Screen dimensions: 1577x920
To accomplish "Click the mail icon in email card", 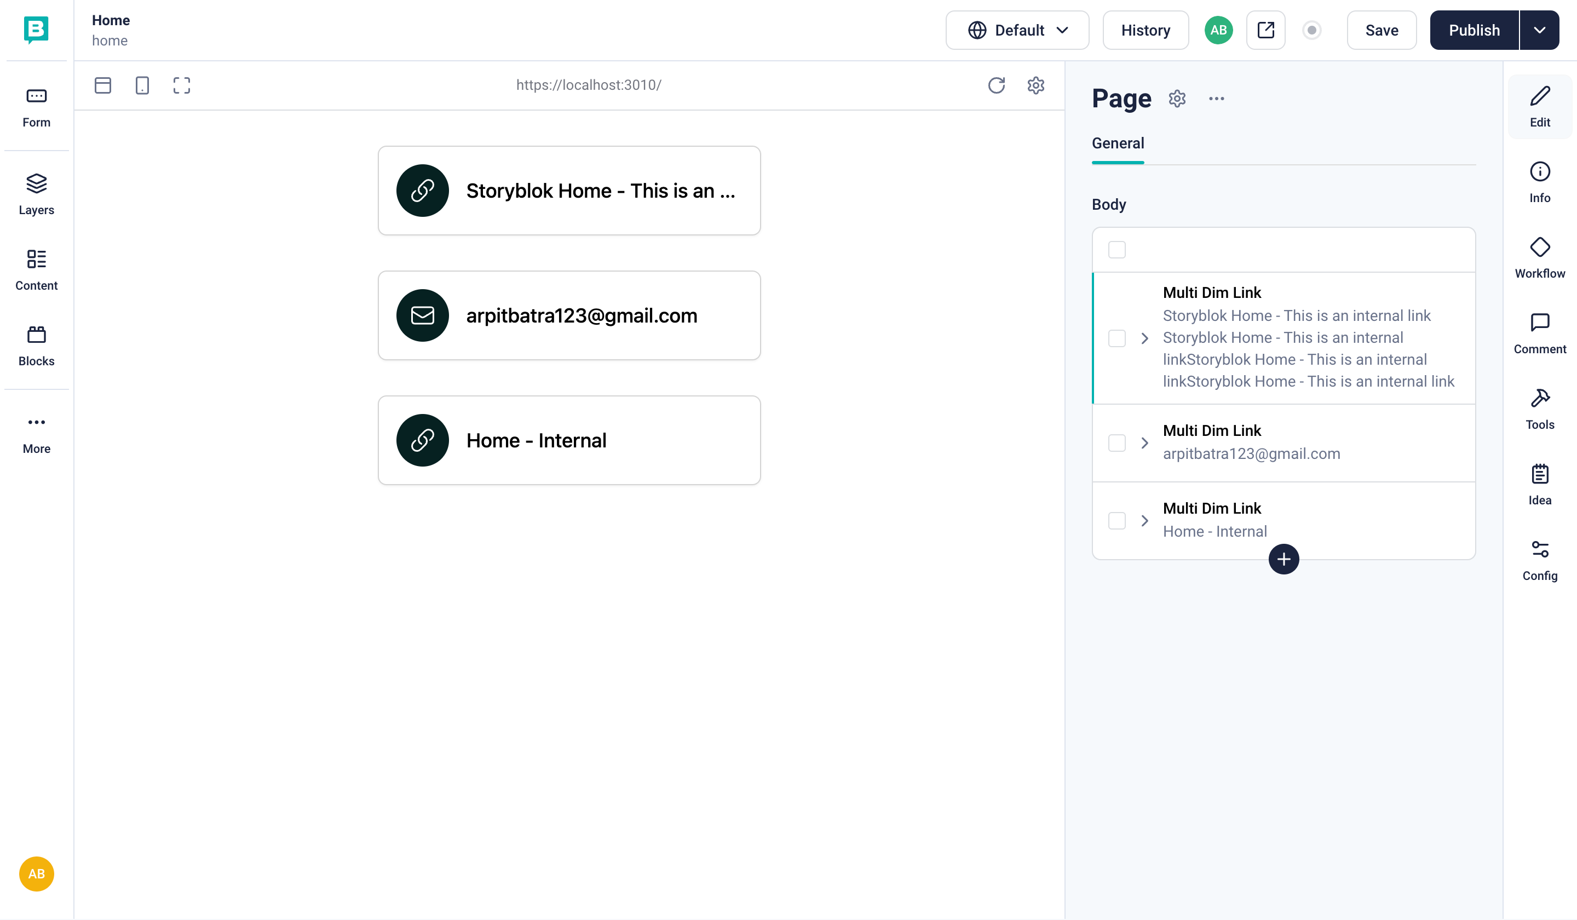I will coord(422,315).
